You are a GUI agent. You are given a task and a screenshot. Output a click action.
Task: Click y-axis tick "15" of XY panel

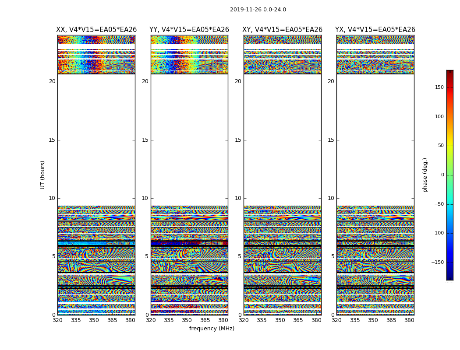click(238, 140)
